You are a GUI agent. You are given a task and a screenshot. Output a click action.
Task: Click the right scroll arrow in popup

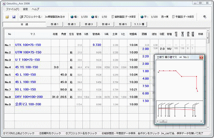(x=201, y=121)
